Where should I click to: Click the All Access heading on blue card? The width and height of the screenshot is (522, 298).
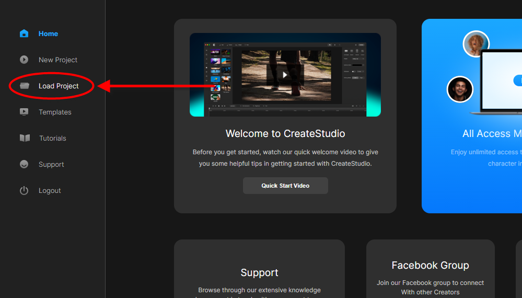pos(492,133)
